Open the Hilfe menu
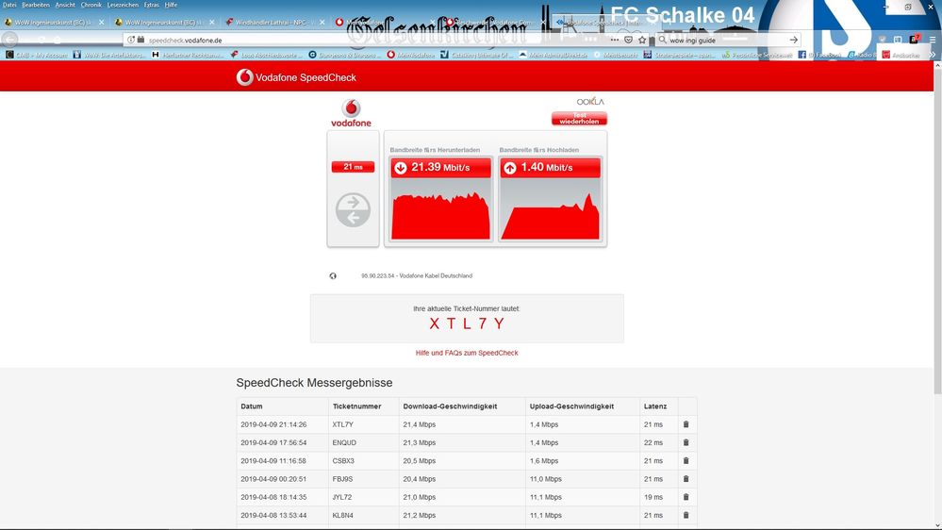 pos(172,5)
